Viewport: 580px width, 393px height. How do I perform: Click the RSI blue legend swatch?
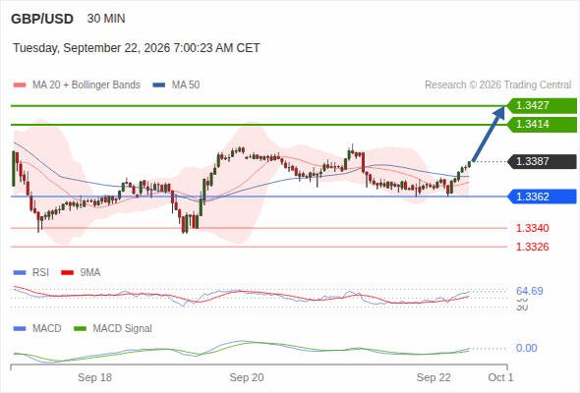[20, 273]
